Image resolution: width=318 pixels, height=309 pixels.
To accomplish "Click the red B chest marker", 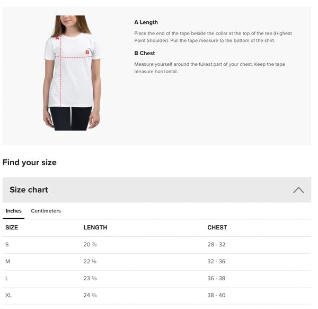I will (x=87, y=53).
